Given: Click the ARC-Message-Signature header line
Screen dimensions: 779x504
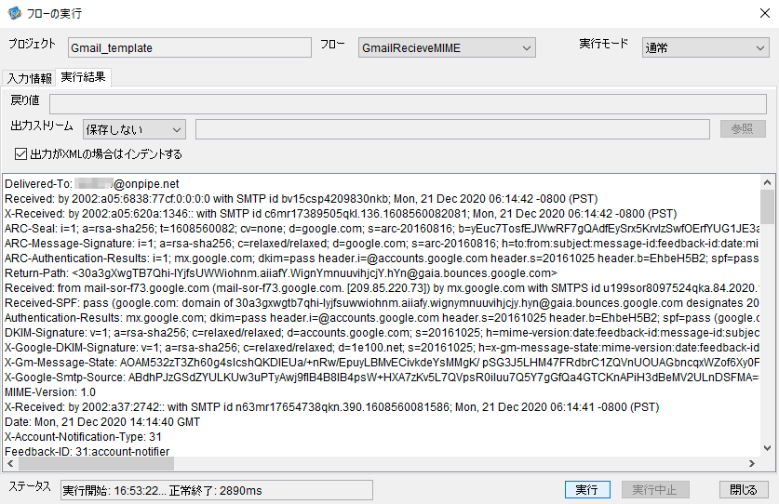Looking at the screenshot, I should click(382, 244).
